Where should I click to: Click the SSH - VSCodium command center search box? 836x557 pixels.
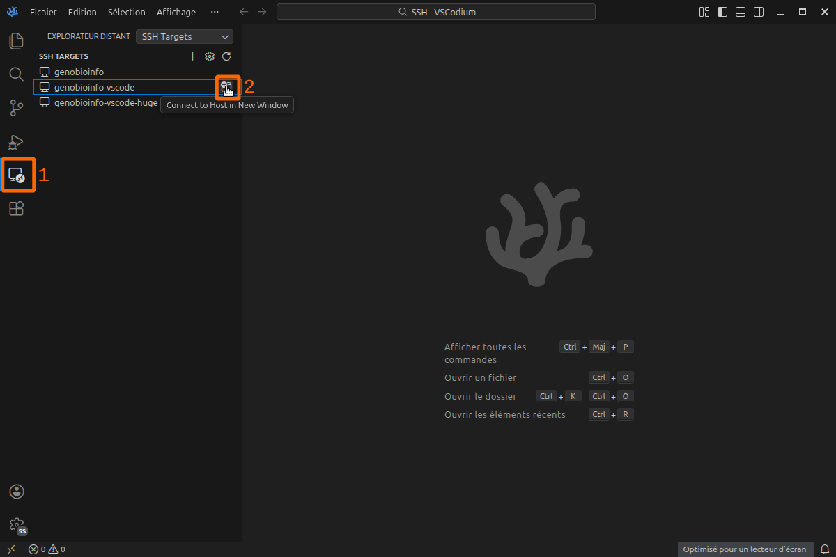pos(436,12)
